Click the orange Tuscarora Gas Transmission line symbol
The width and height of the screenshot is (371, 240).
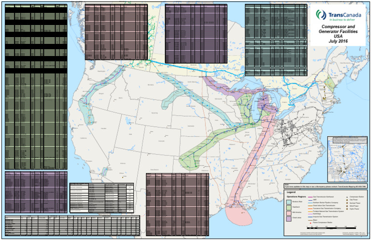311,209
